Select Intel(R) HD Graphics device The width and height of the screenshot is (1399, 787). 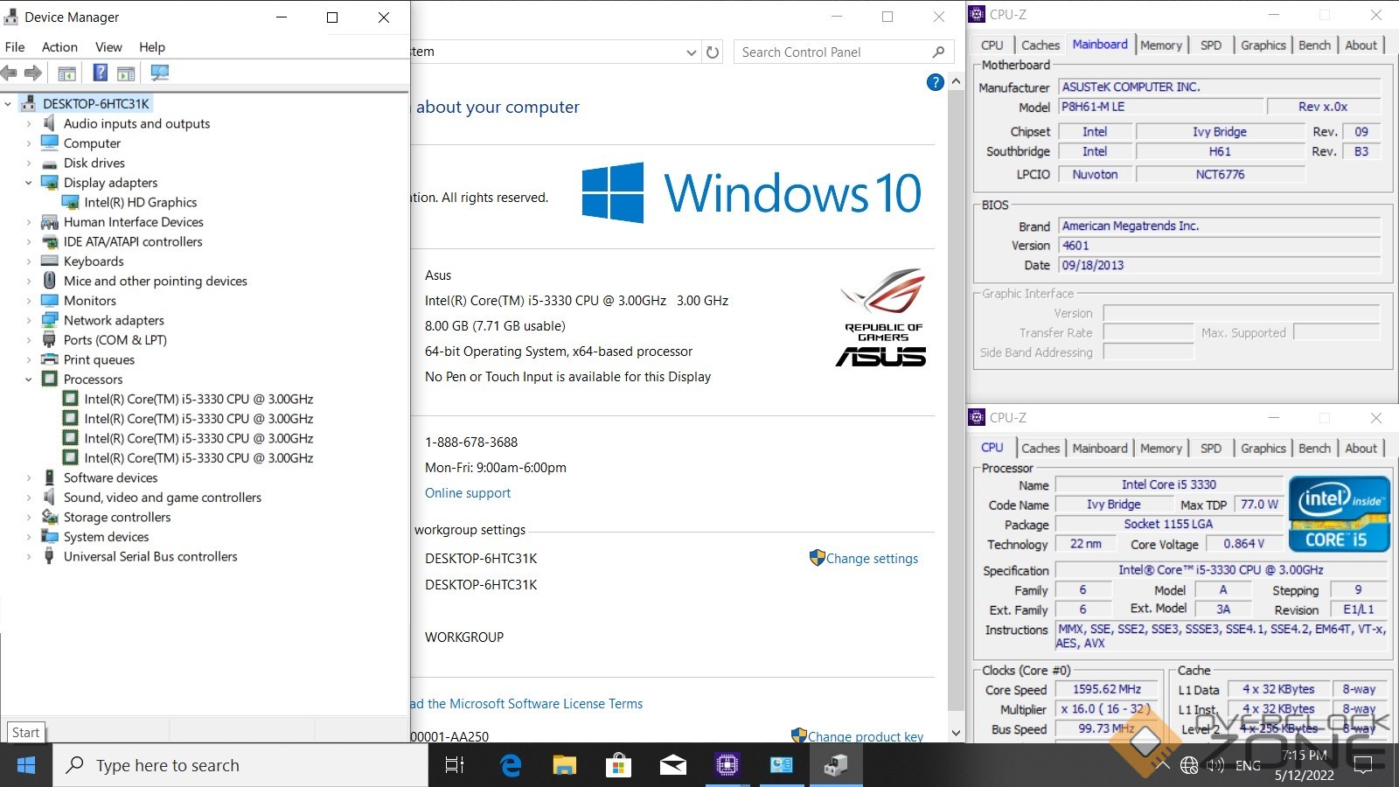pos(140,203)
